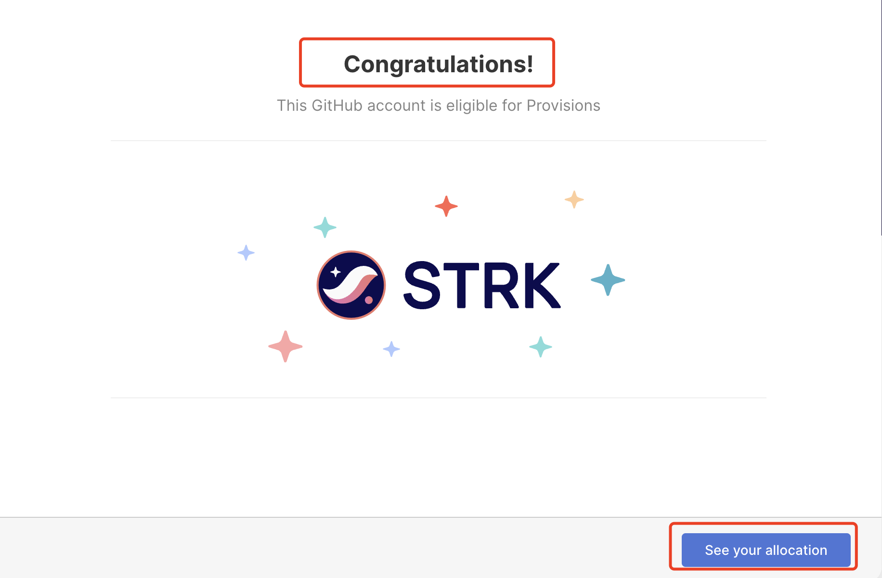Click the Congratulations! heading
The image size is (882, 578).
(x=438, y=64)
